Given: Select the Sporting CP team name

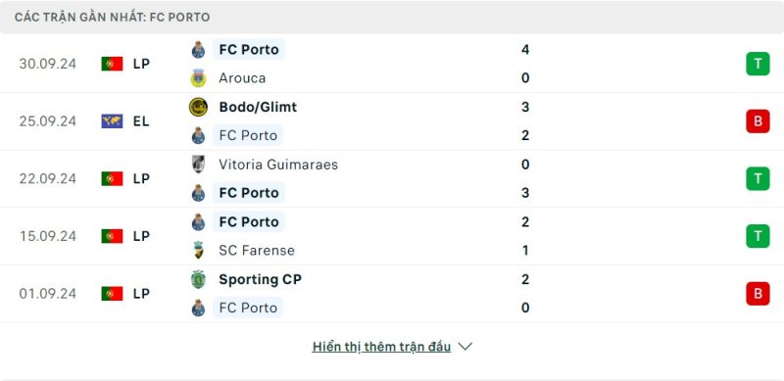Looking at the screenshot, I should [x=260, y=279].
